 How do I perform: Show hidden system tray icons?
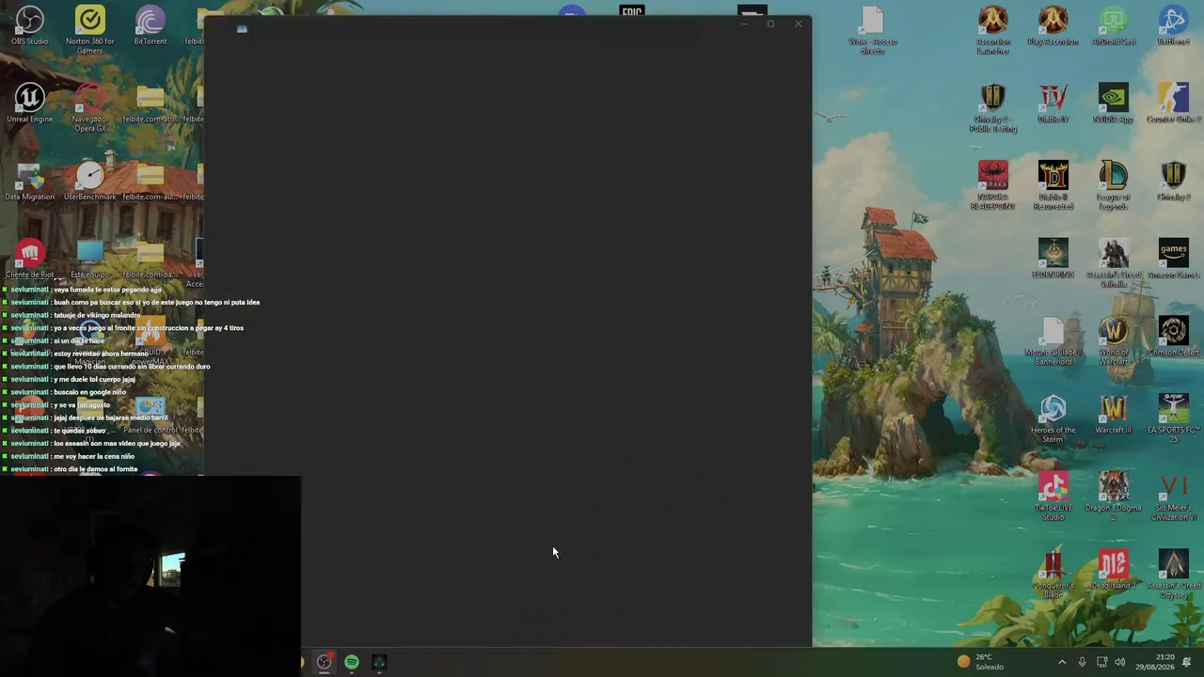point(1062,662)
